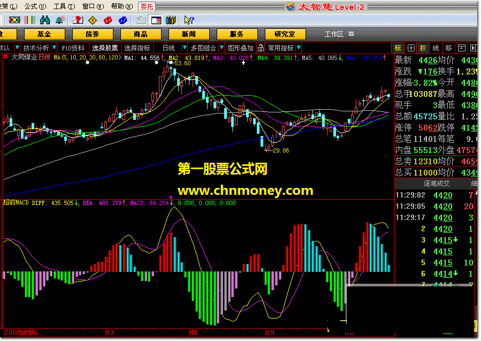Click the red question mark chart icon

[x=78, y=20]
